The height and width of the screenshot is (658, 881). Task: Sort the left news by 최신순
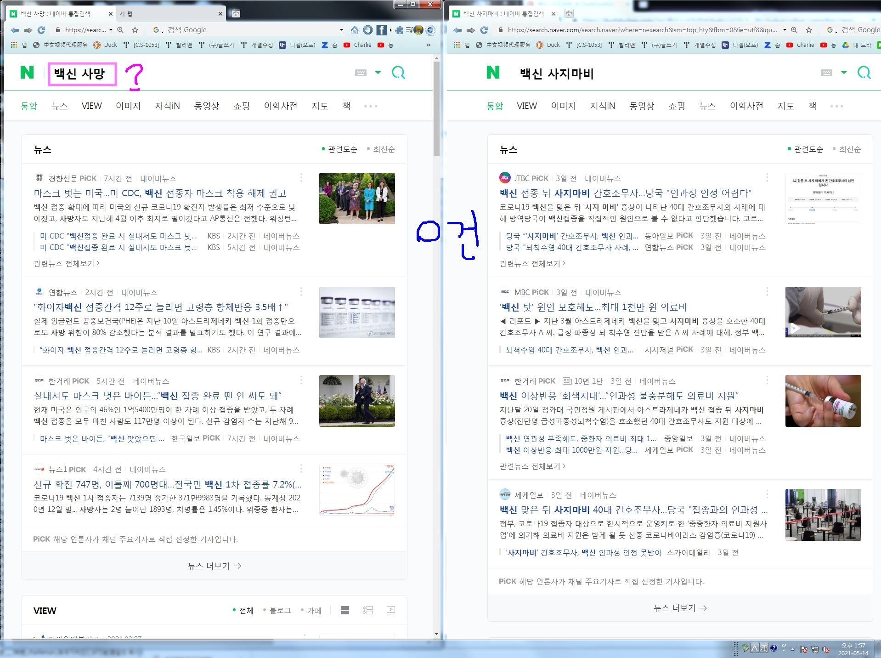381,149
